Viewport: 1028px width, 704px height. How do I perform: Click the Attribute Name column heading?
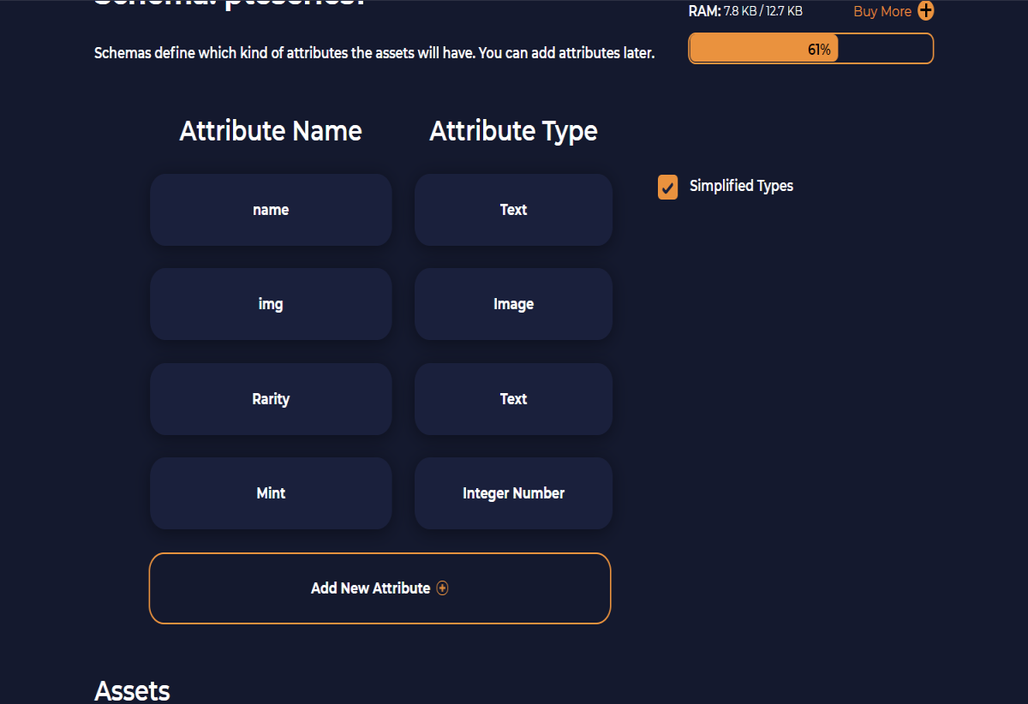(x=271, y=131)
